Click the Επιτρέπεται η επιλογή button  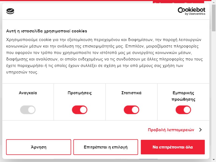point(106,147)
